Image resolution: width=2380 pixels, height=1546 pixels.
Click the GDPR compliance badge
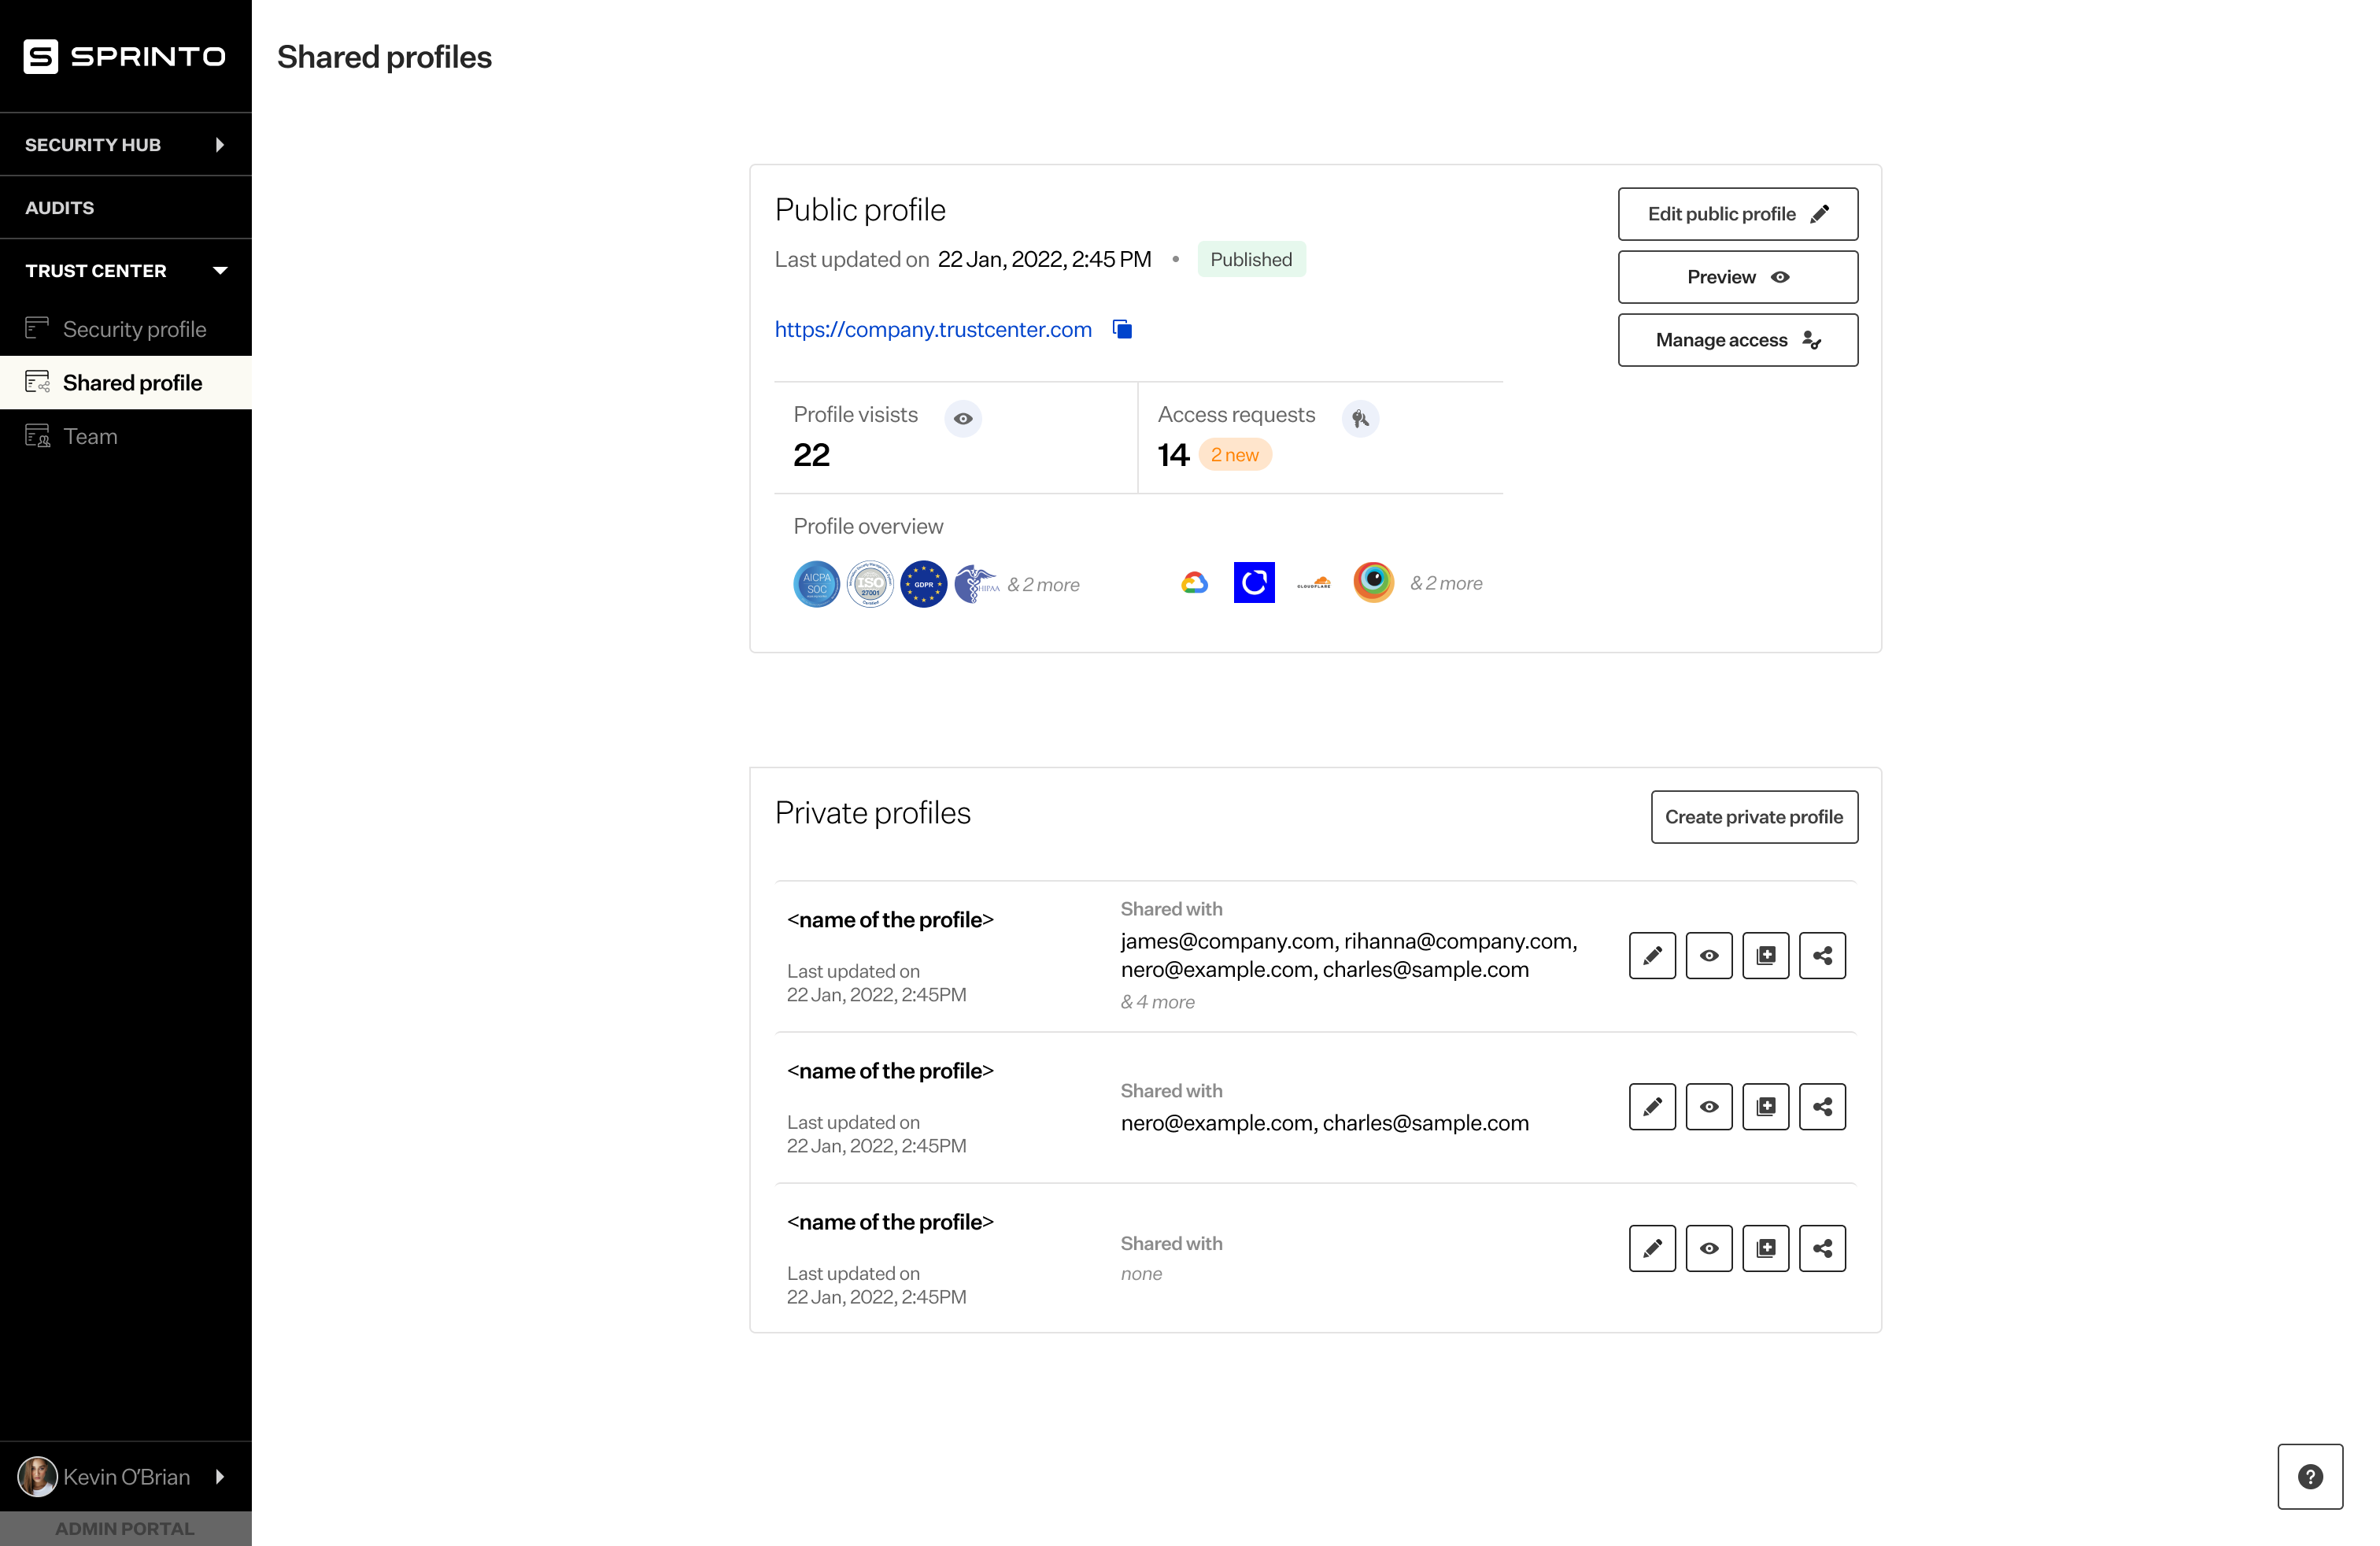(923, 584)
